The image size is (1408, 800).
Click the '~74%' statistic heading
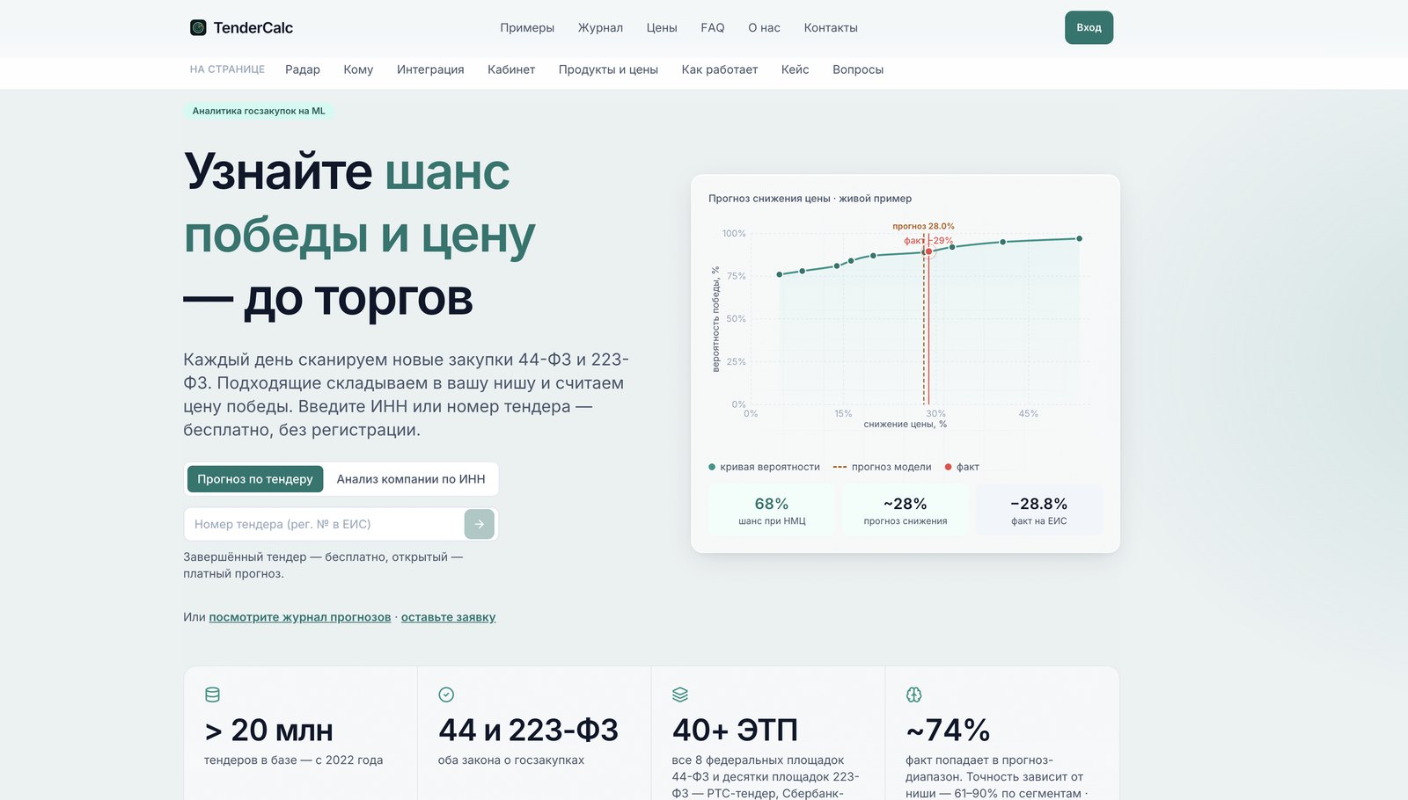tap(948, 730)
